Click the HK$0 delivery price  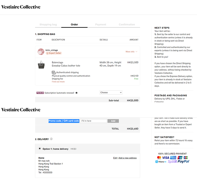(73, 149)
